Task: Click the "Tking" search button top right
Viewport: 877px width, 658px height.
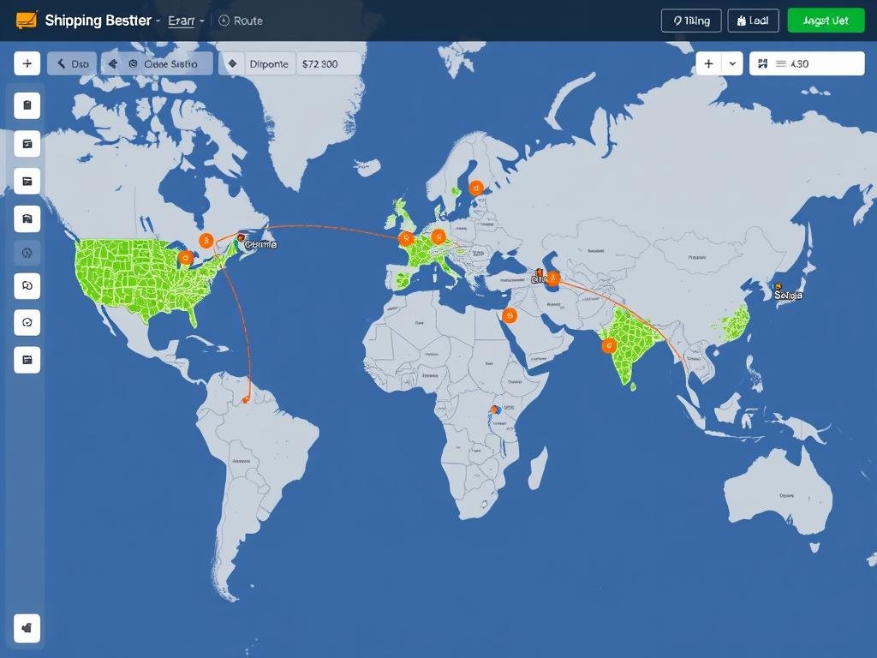Action: tap(690, 20)
